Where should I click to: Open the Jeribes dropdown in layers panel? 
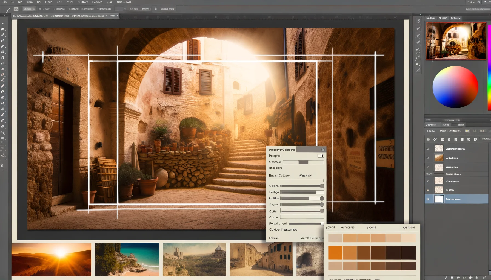pos(432,131)
